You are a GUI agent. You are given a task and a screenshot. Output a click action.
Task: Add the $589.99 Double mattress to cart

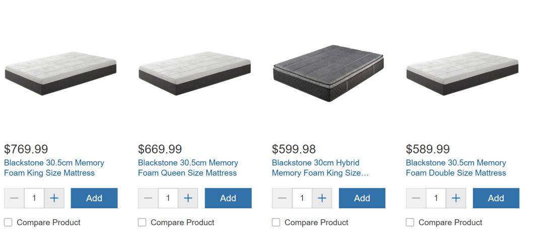[x=496, y=198]
